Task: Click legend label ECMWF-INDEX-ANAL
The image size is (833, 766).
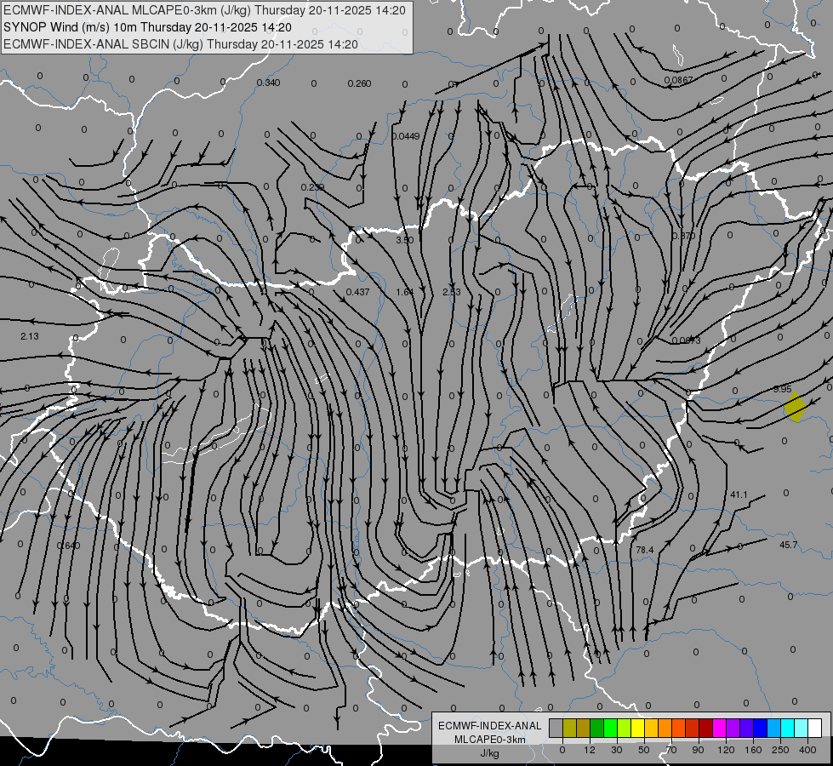Action: coord(490,726)
